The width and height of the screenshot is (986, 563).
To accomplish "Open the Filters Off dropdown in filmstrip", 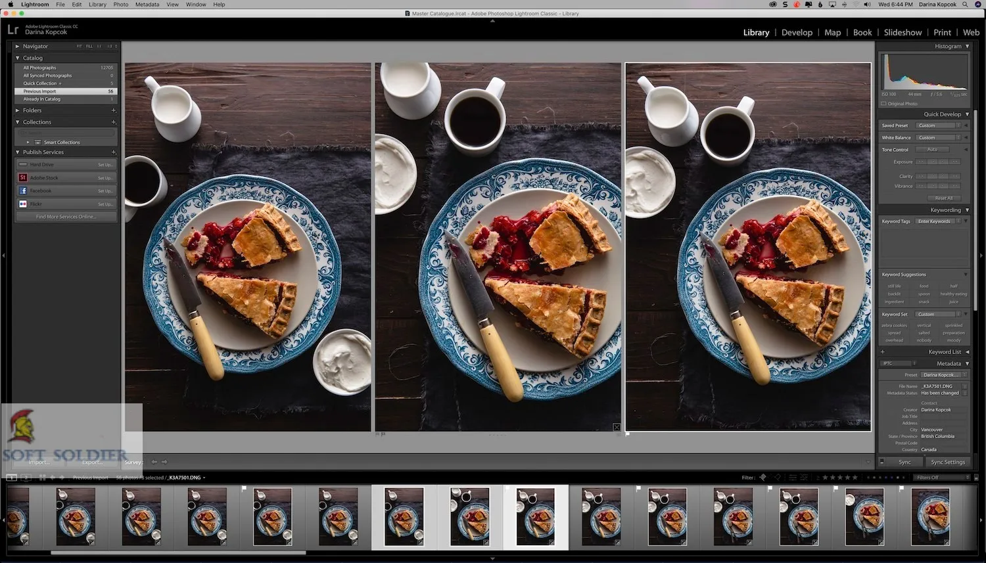I will click(941, 478).
